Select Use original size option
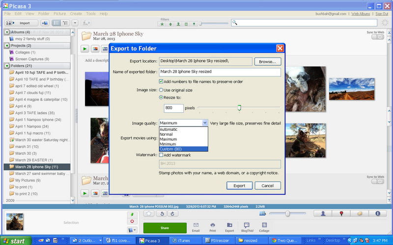 (162, 90)
